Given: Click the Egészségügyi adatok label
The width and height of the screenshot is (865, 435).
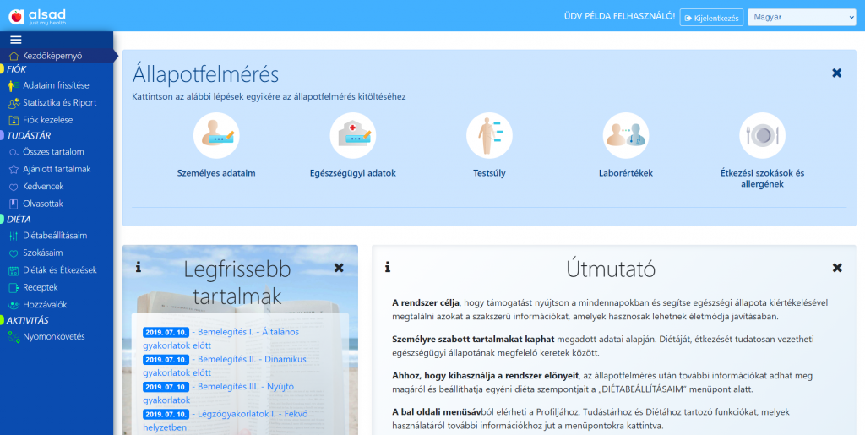Looking at the screenshot, I should coord(353,173).
